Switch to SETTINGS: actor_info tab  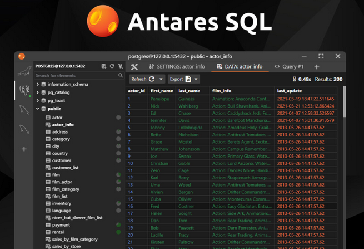[x=177, y=67]
